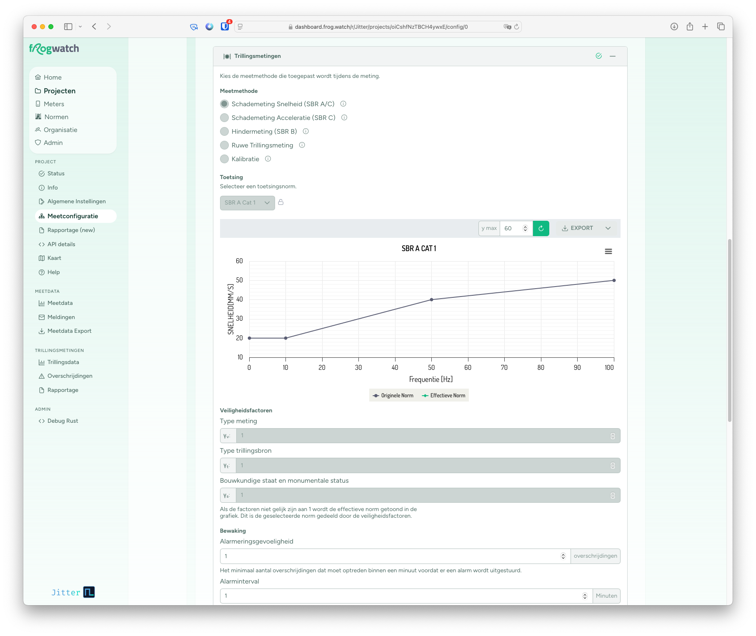Image resolution: width=756 pixels, height=636 pixels.
Task: Open the Safari sidebar options chevron
Action: (x=80, y=27)
